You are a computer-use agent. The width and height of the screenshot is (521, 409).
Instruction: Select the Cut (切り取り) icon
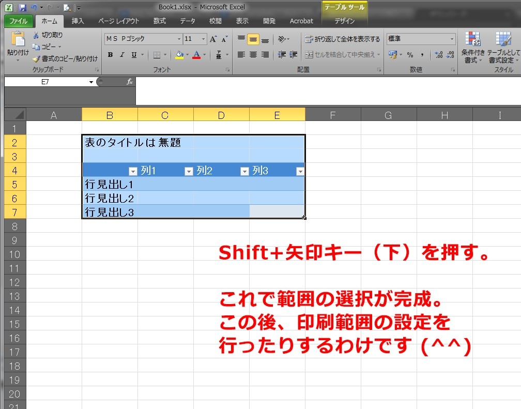click(35, 35)
